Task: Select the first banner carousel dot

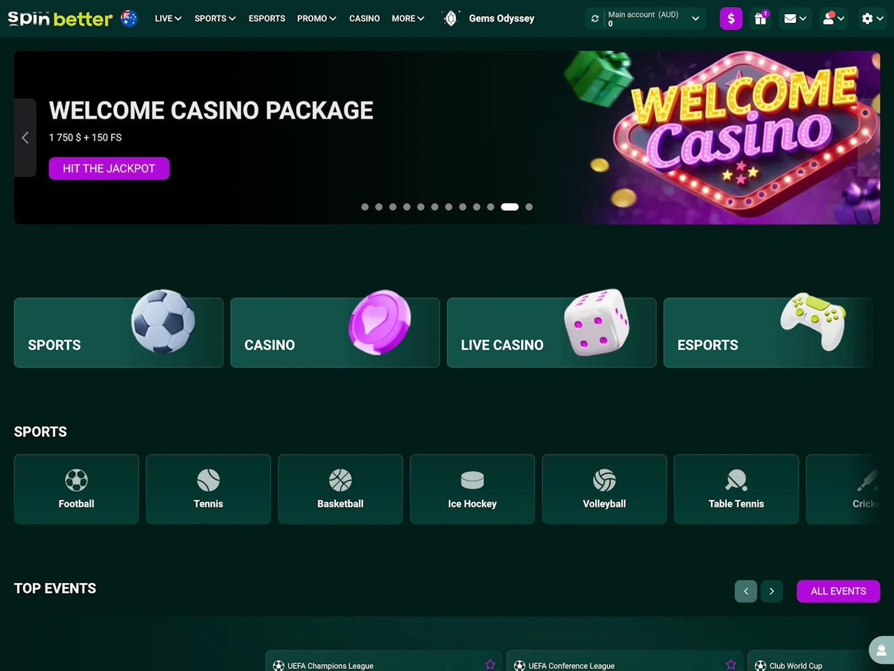Action: 365,207
